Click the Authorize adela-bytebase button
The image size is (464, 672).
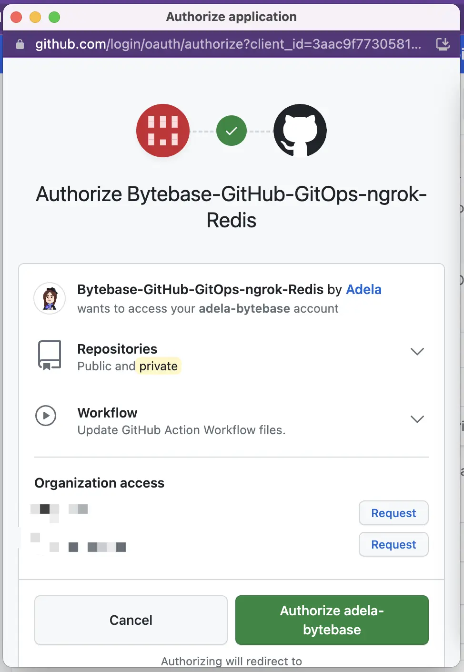pyautogui.click(x=332, y=620)
